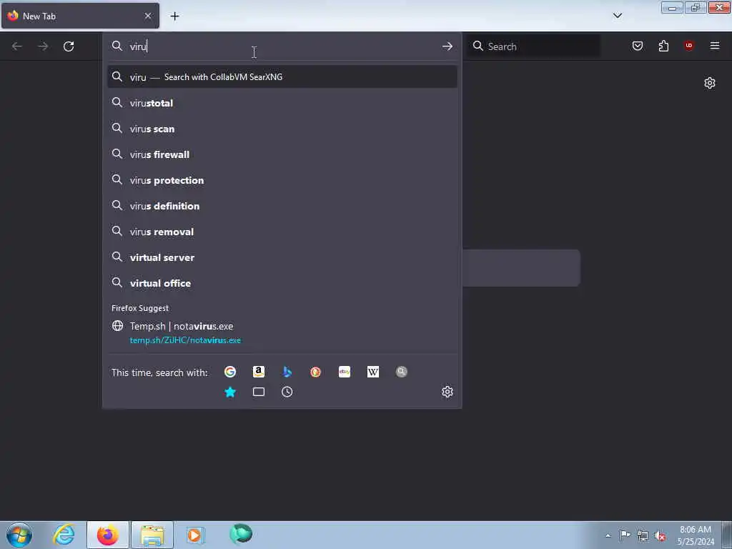Open the muted volume tray icon

point(660,536)
